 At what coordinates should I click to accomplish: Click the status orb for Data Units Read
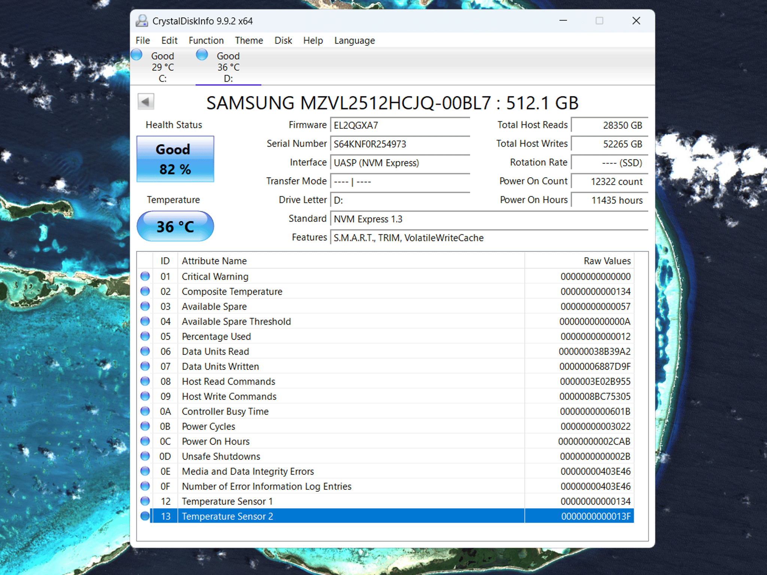[145, 351]
